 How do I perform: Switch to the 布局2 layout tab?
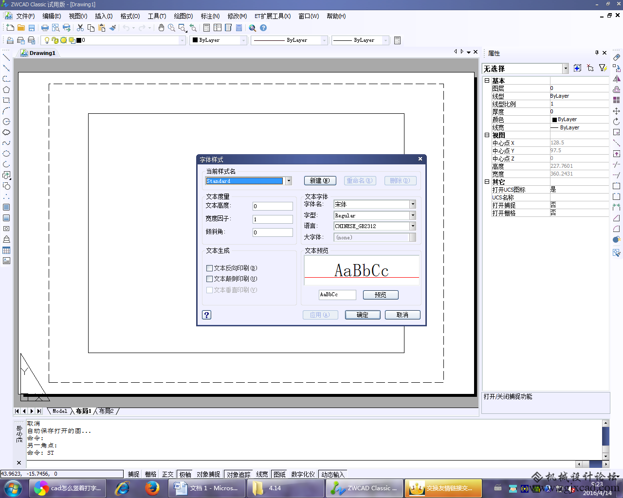point(107,411)
